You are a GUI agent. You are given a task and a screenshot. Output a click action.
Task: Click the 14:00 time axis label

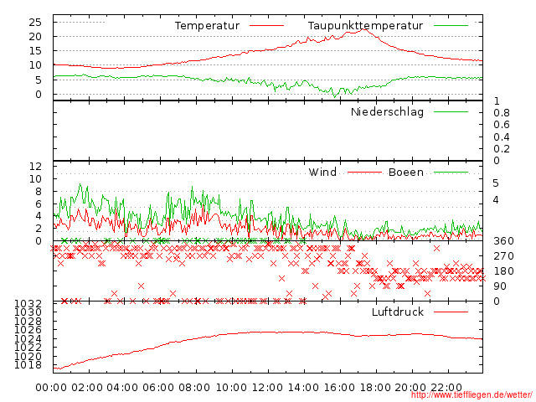tap(303, 388)
